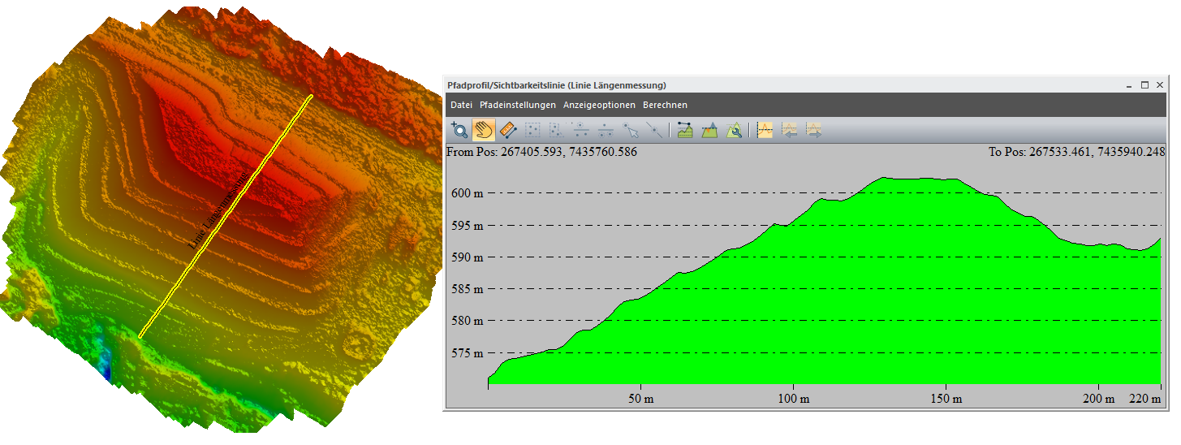
Task: Click the 100 m distance label
Action: (x=794, y=399)
